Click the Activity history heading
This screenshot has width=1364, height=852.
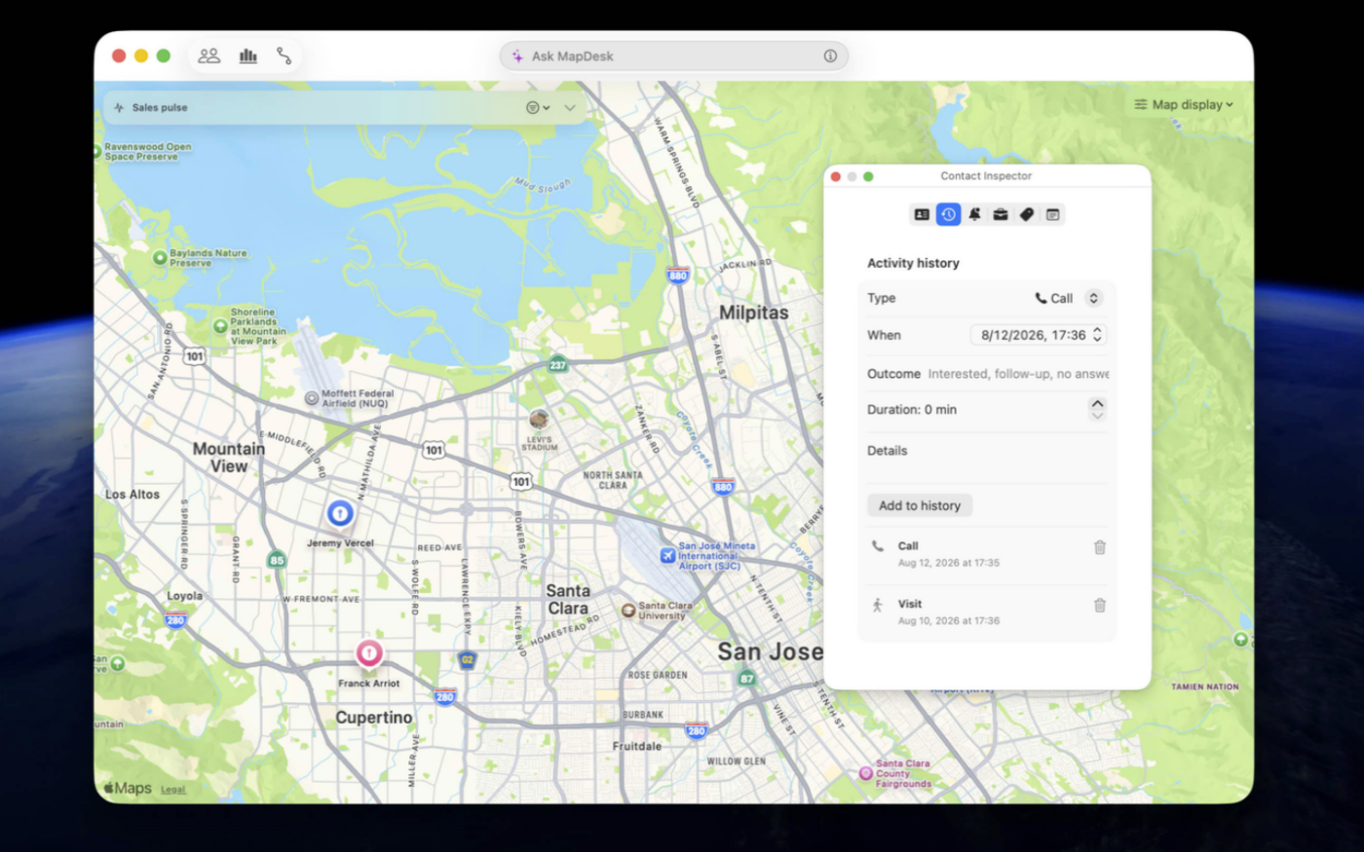913,263
